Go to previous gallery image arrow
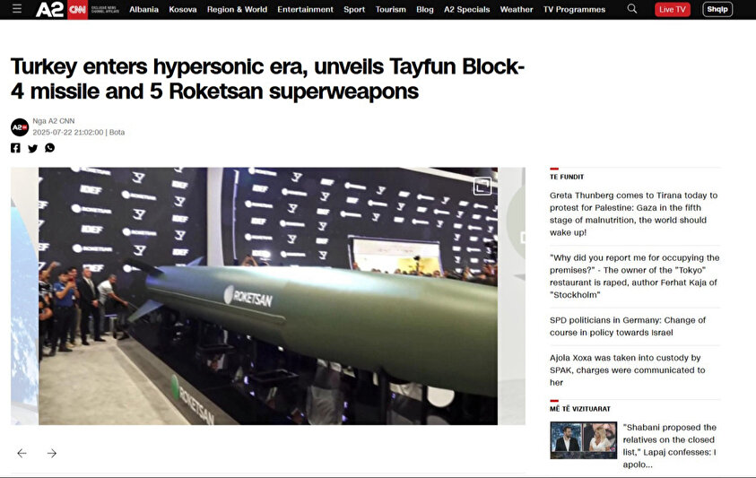This screenshot has height=478, width=756. pyautogui.click(x=22, y=453)
